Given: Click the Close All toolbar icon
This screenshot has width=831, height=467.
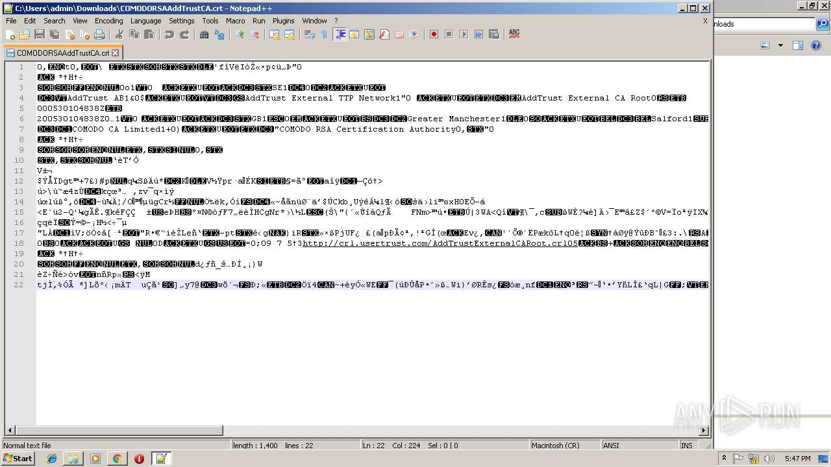Looking at the screenshot, I should 84,34.
